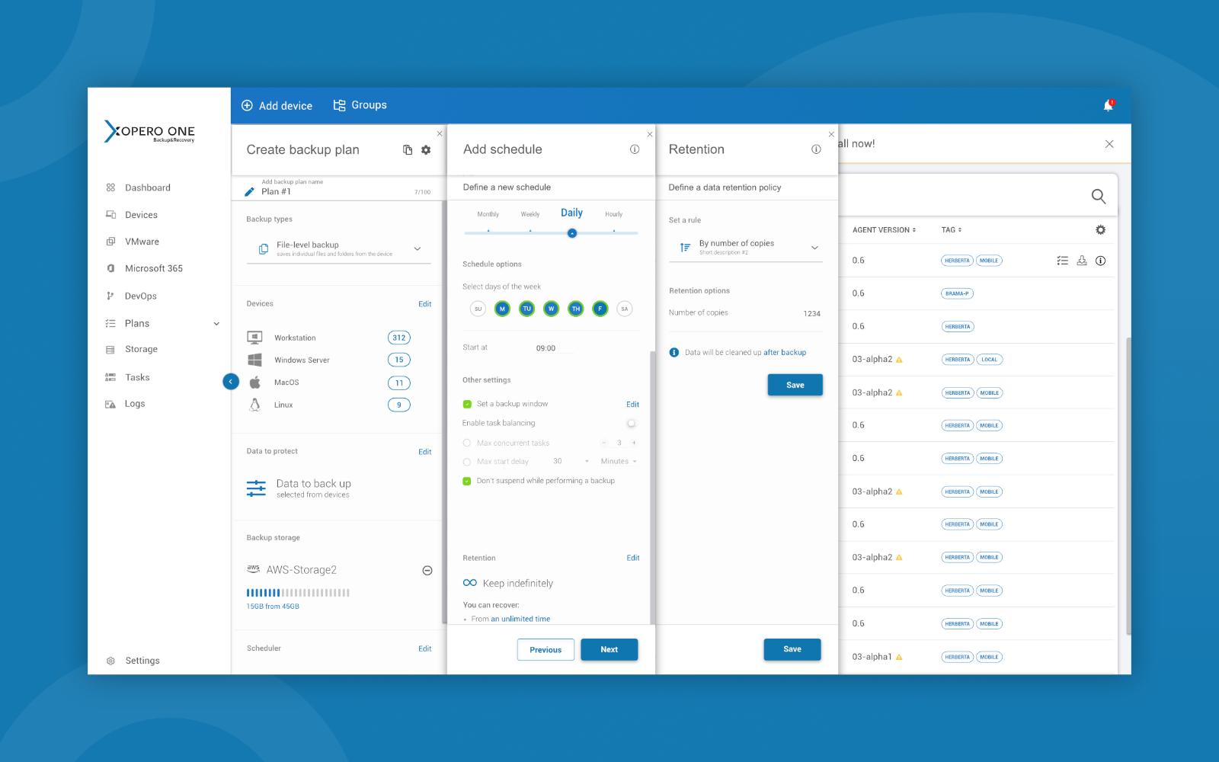The image size is (1219, 762).
Task: Click the info icon in Add schedule header
Action: click(x=634, y=149)
